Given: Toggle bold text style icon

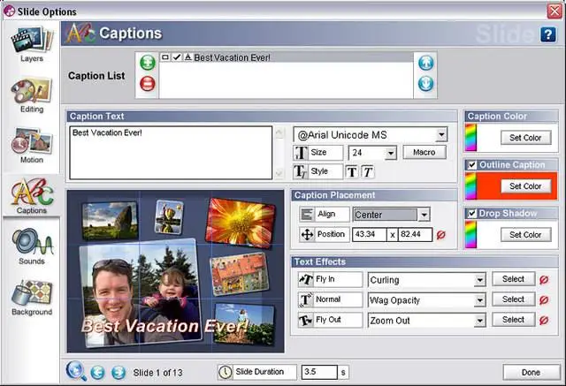Looking at the screenshot, I should click(x=352, y=172).
